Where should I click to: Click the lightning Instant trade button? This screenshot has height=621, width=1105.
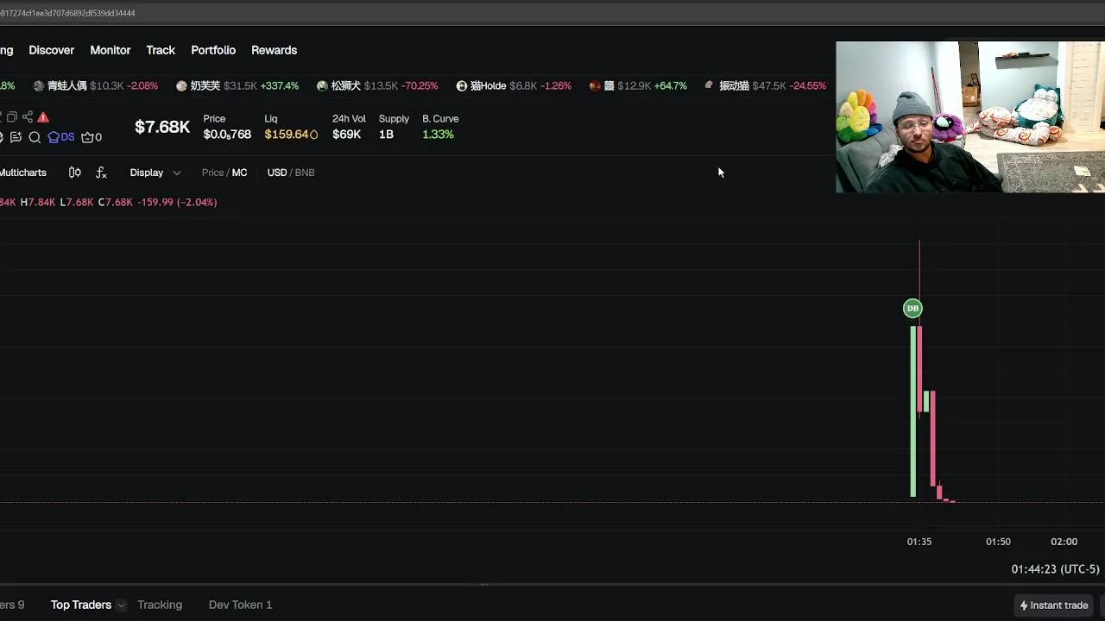point(1053,605)
